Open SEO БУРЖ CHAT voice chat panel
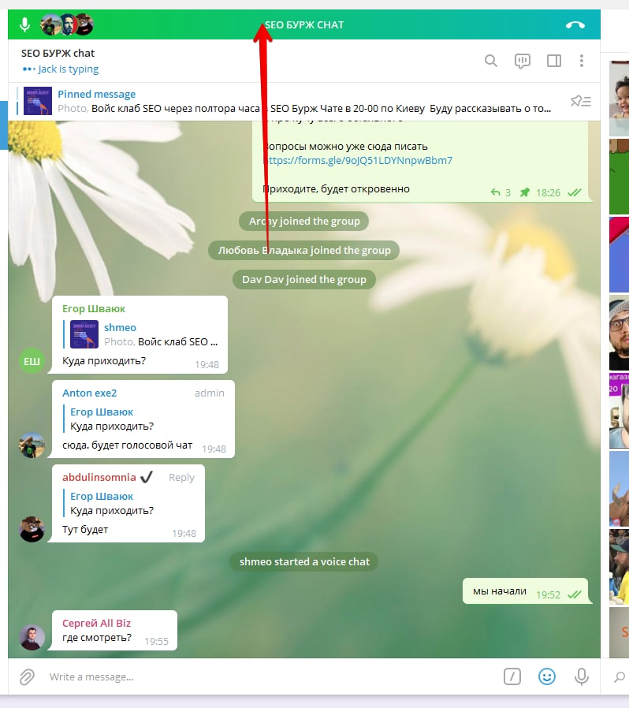This screenshot has width=629, height=708. [304, 24]
